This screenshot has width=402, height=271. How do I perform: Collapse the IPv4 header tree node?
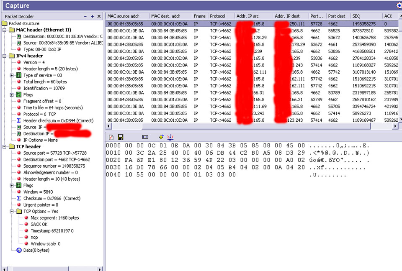point(5,56)
